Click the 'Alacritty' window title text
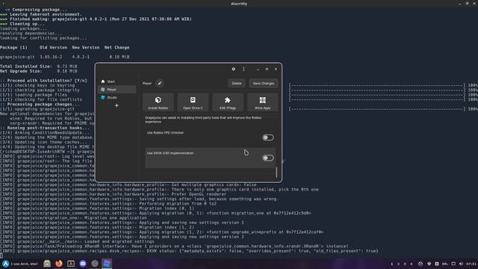The image size is (478, 269). pyautogui.click(x=239, y=4)
